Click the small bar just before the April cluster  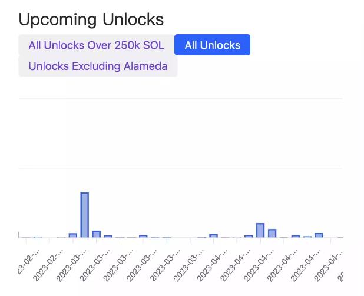pyautogui.click(x=213, y=235)
